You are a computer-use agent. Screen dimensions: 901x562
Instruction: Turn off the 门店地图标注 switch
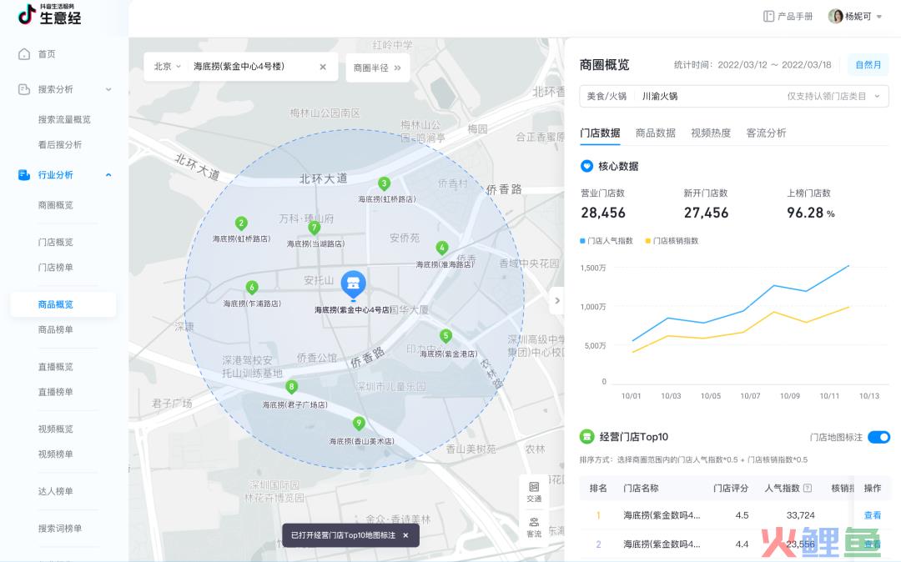tap(878, 438)
